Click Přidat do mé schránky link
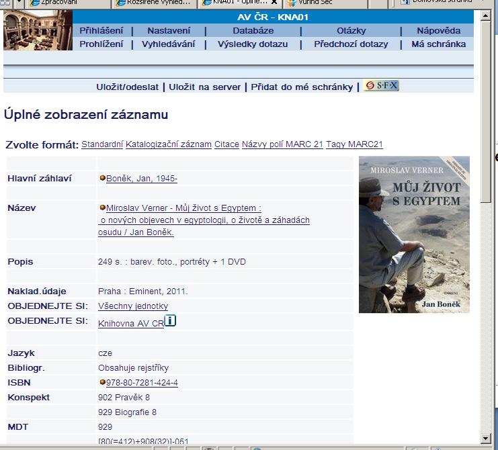This screenshot has height=450, width=498. coord(302,87)
